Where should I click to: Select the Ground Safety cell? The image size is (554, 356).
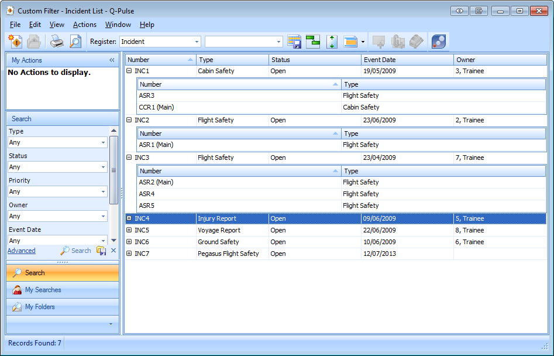click(232, 242)
